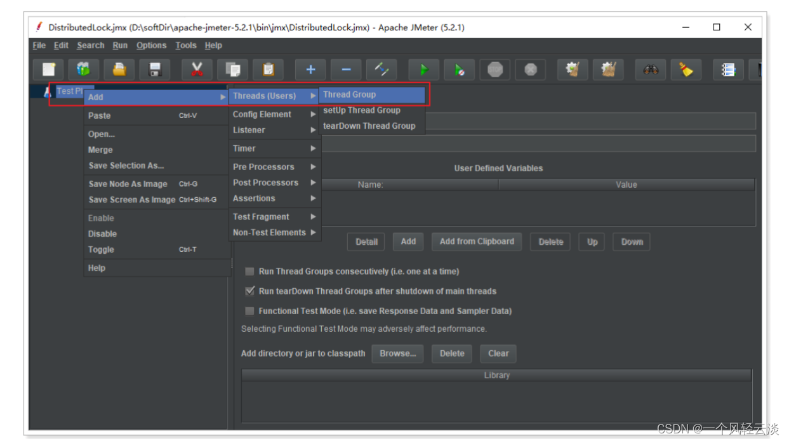Expand Assertions submenu

click(x=274, y=199)
